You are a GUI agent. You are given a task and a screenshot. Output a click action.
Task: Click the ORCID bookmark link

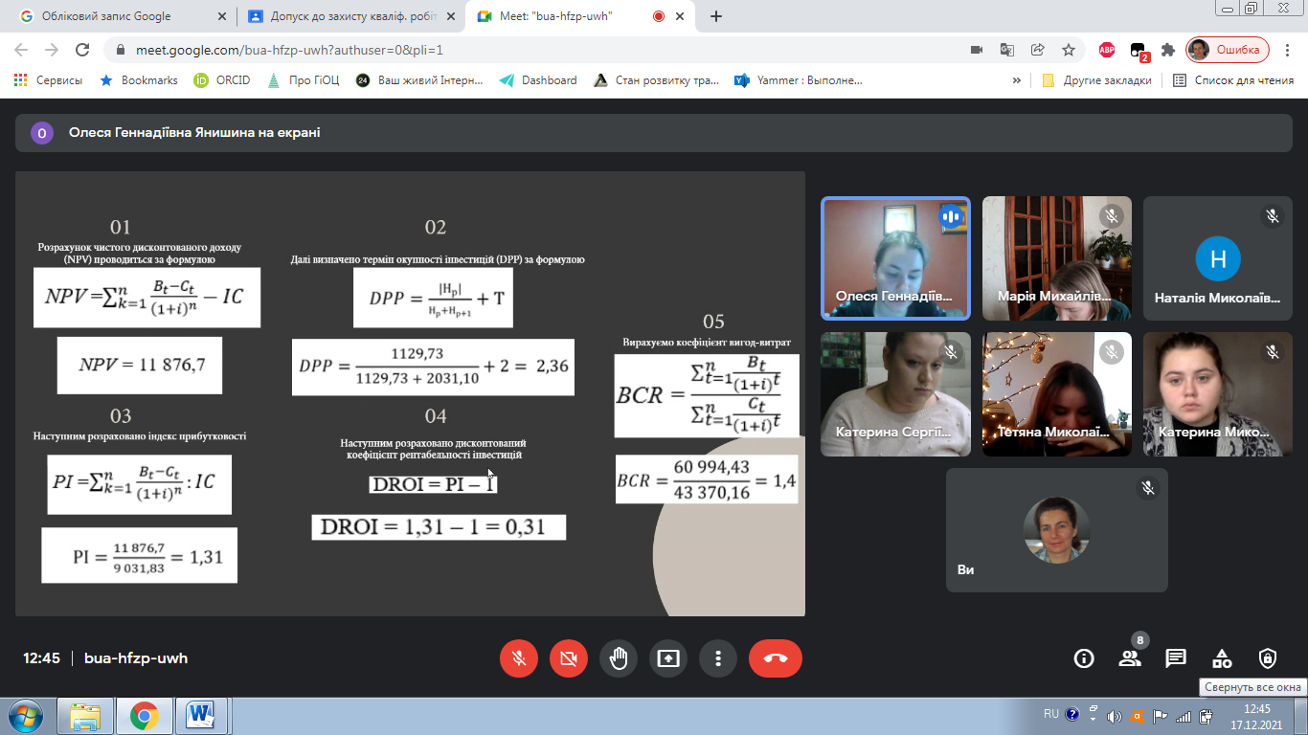click(222, 80)
